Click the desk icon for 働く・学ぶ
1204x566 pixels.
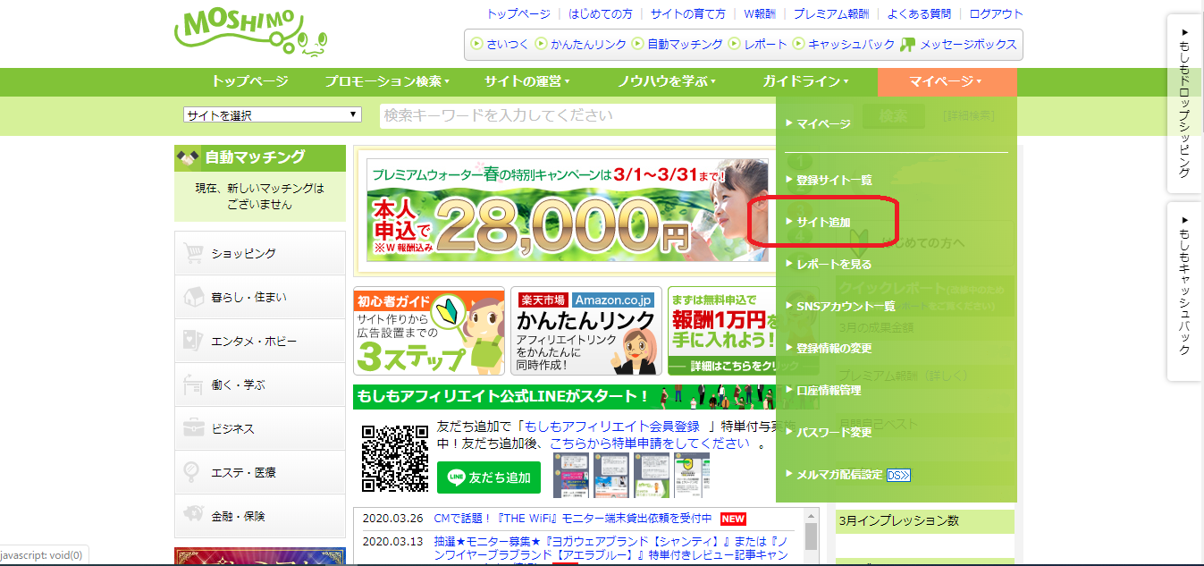pyautogui.click(x=193, y=385)
